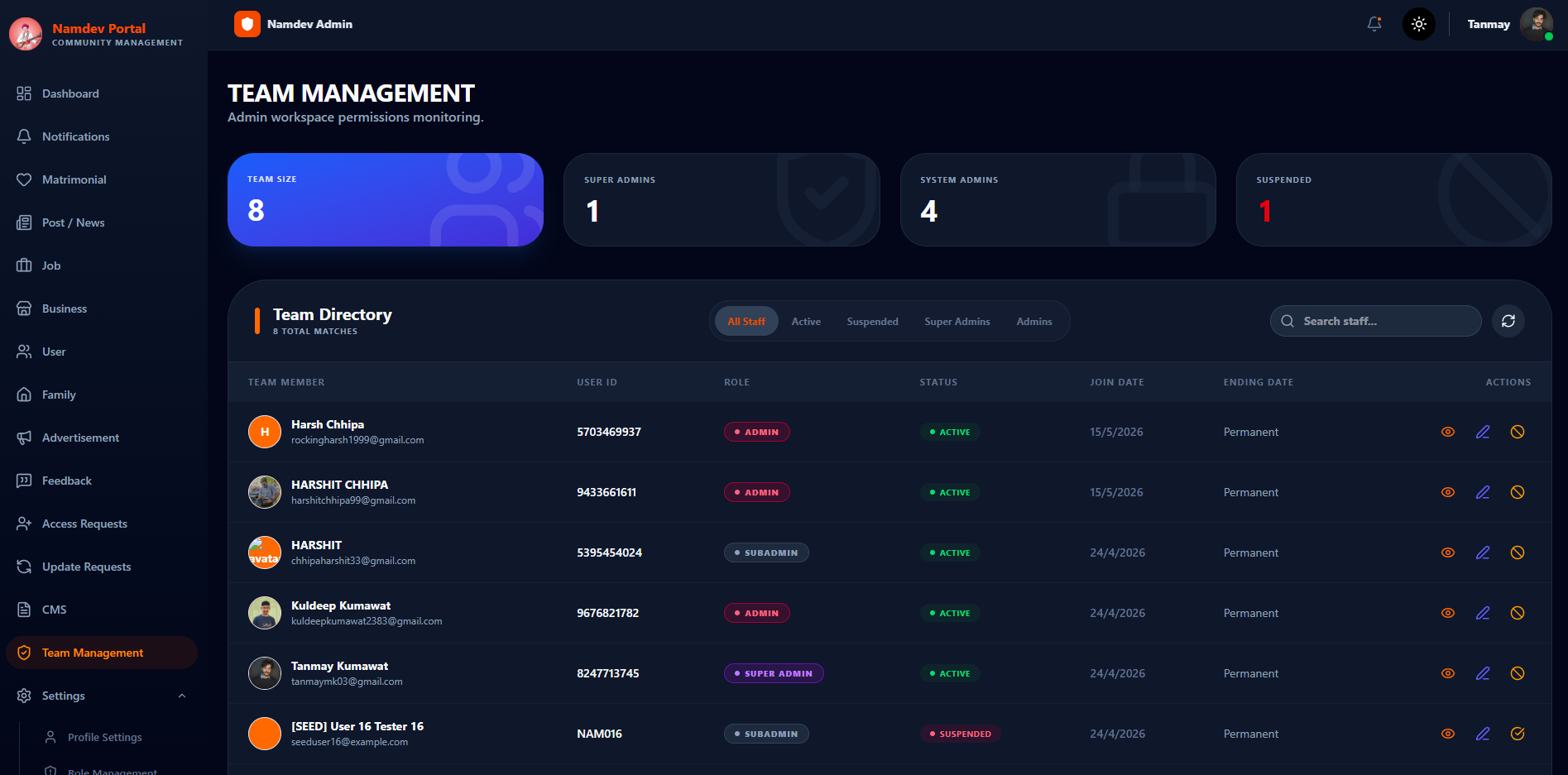Image resolution: width=1568 pixels, height=775 pixels.
Task: View HARSHIT subadmin details eye icon
Action: [1448, 553]
